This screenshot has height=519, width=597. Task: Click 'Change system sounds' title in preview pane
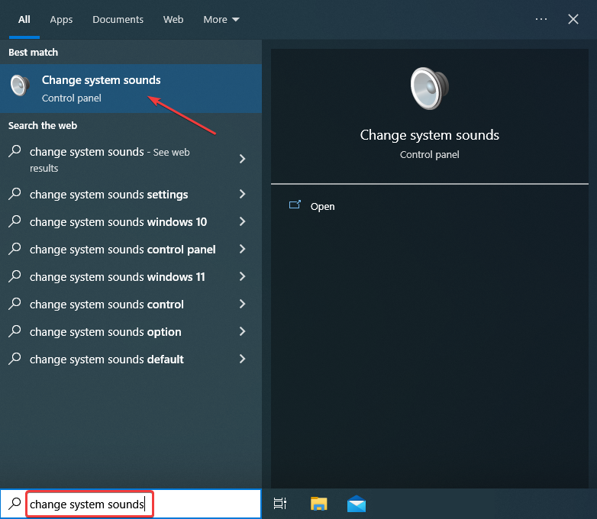coord(430,135)
